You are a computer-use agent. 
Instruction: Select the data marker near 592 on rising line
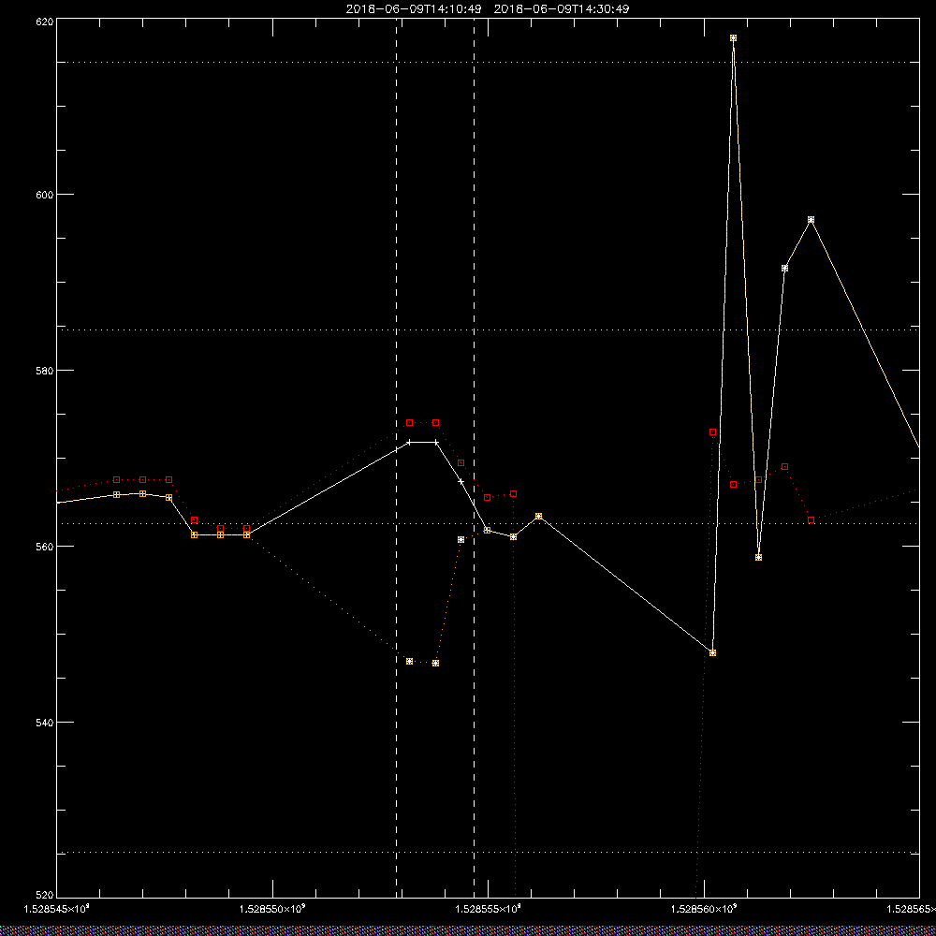[784, 269]
